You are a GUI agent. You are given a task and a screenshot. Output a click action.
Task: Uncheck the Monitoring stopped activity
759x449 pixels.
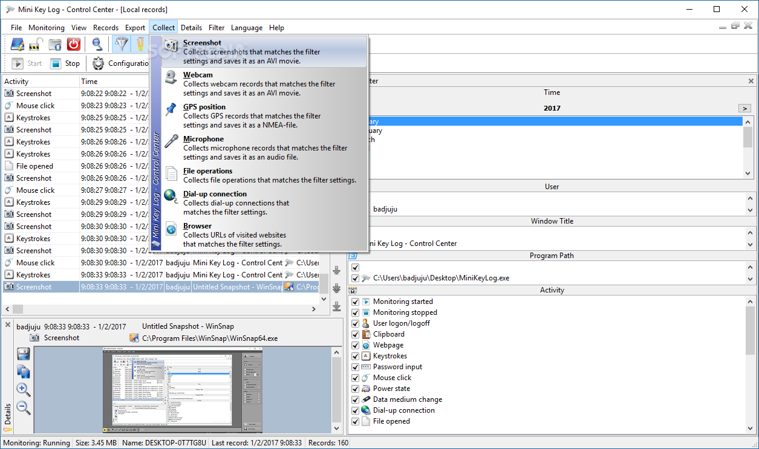pyautogui.click(x=356, y=312)
